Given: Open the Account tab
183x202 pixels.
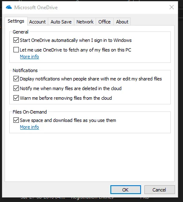Looking at the screenshot, I should point(37,22).
